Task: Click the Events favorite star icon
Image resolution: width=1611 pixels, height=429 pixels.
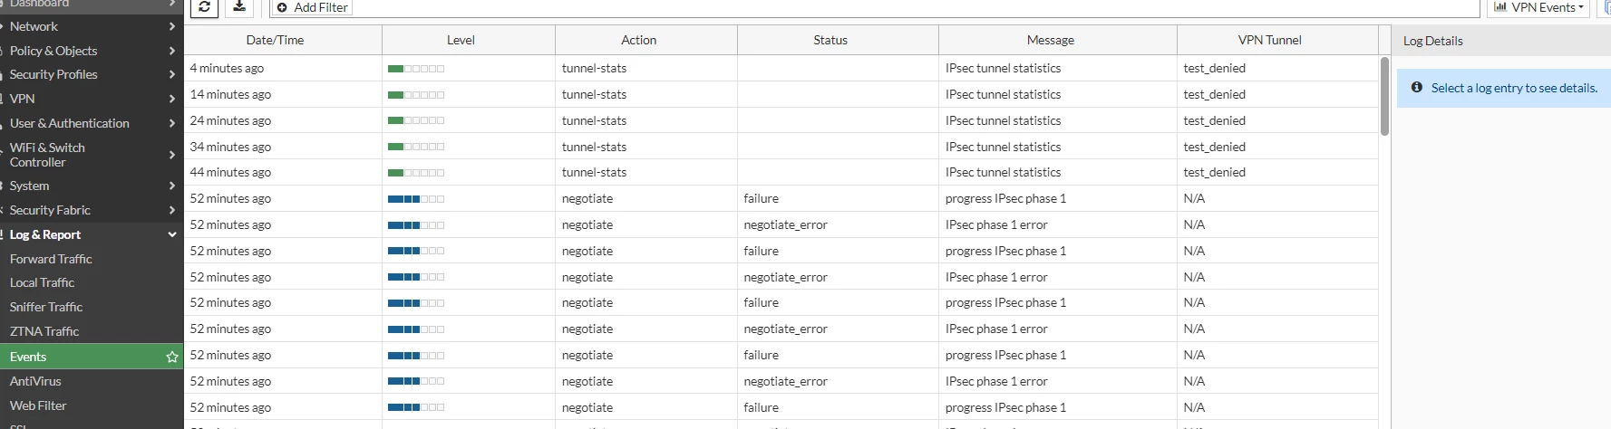Action: 172,357
